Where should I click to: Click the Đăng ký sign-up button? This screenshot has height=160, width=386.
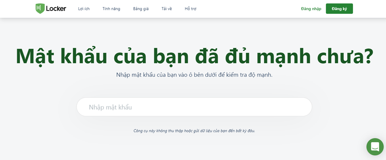pos(339,9)
